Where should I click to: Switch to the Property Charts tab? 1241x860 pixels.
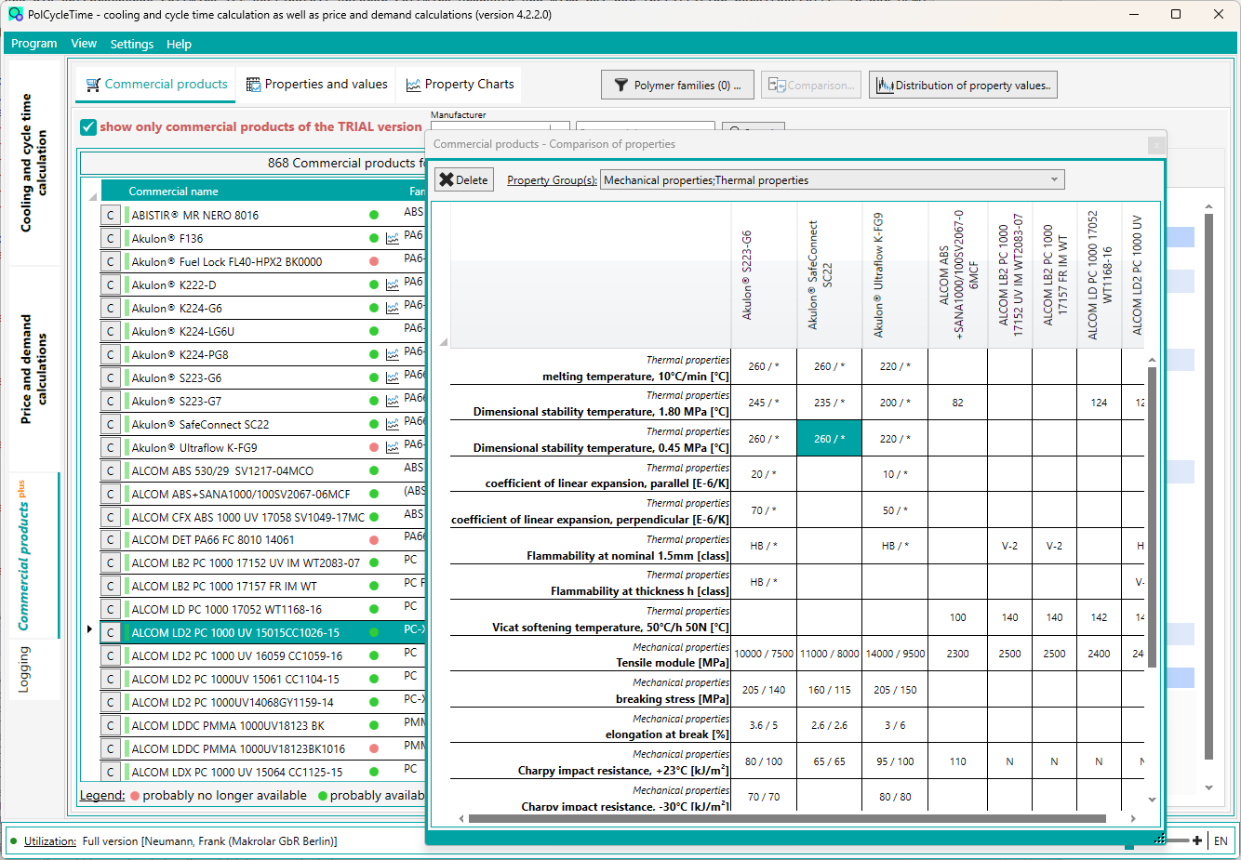point(460,85)
